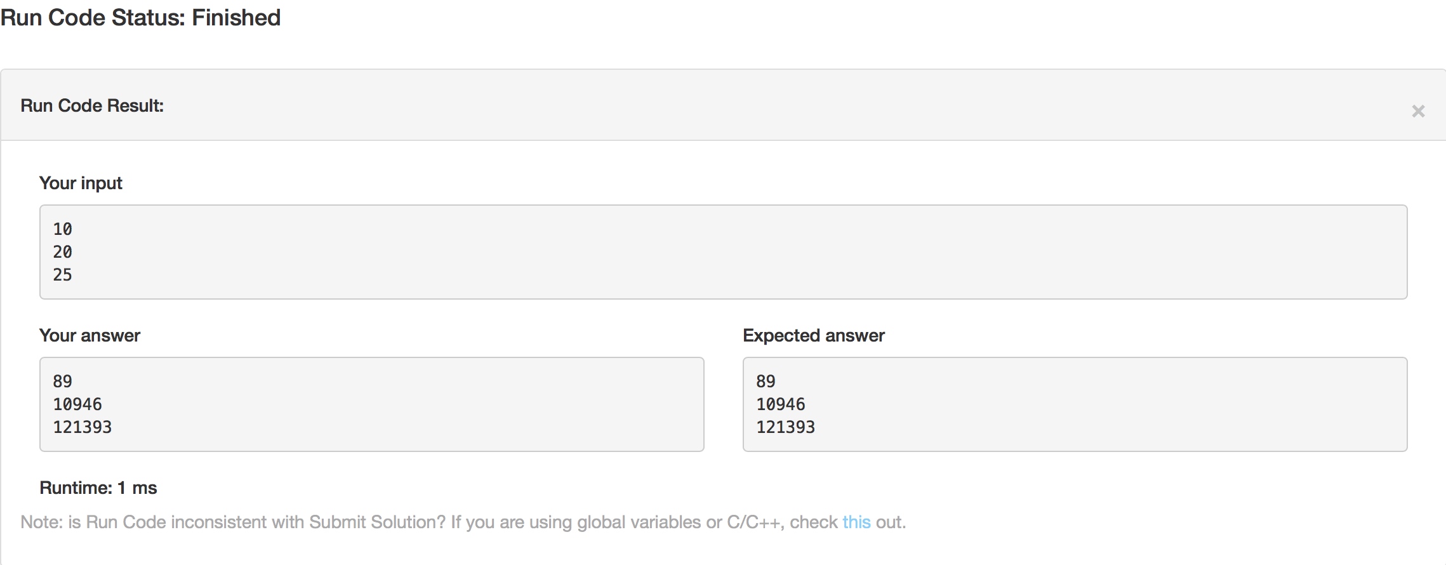This screenshot has height=565, width=1446.
Task: Click the input value 10
Action: [x=62, y=229]
